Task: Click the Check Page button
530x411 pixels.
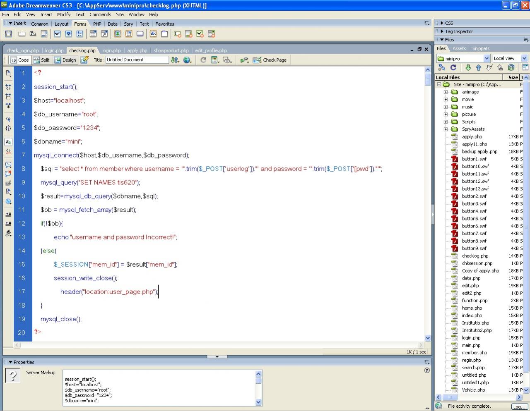Action: tap(270, 60)
